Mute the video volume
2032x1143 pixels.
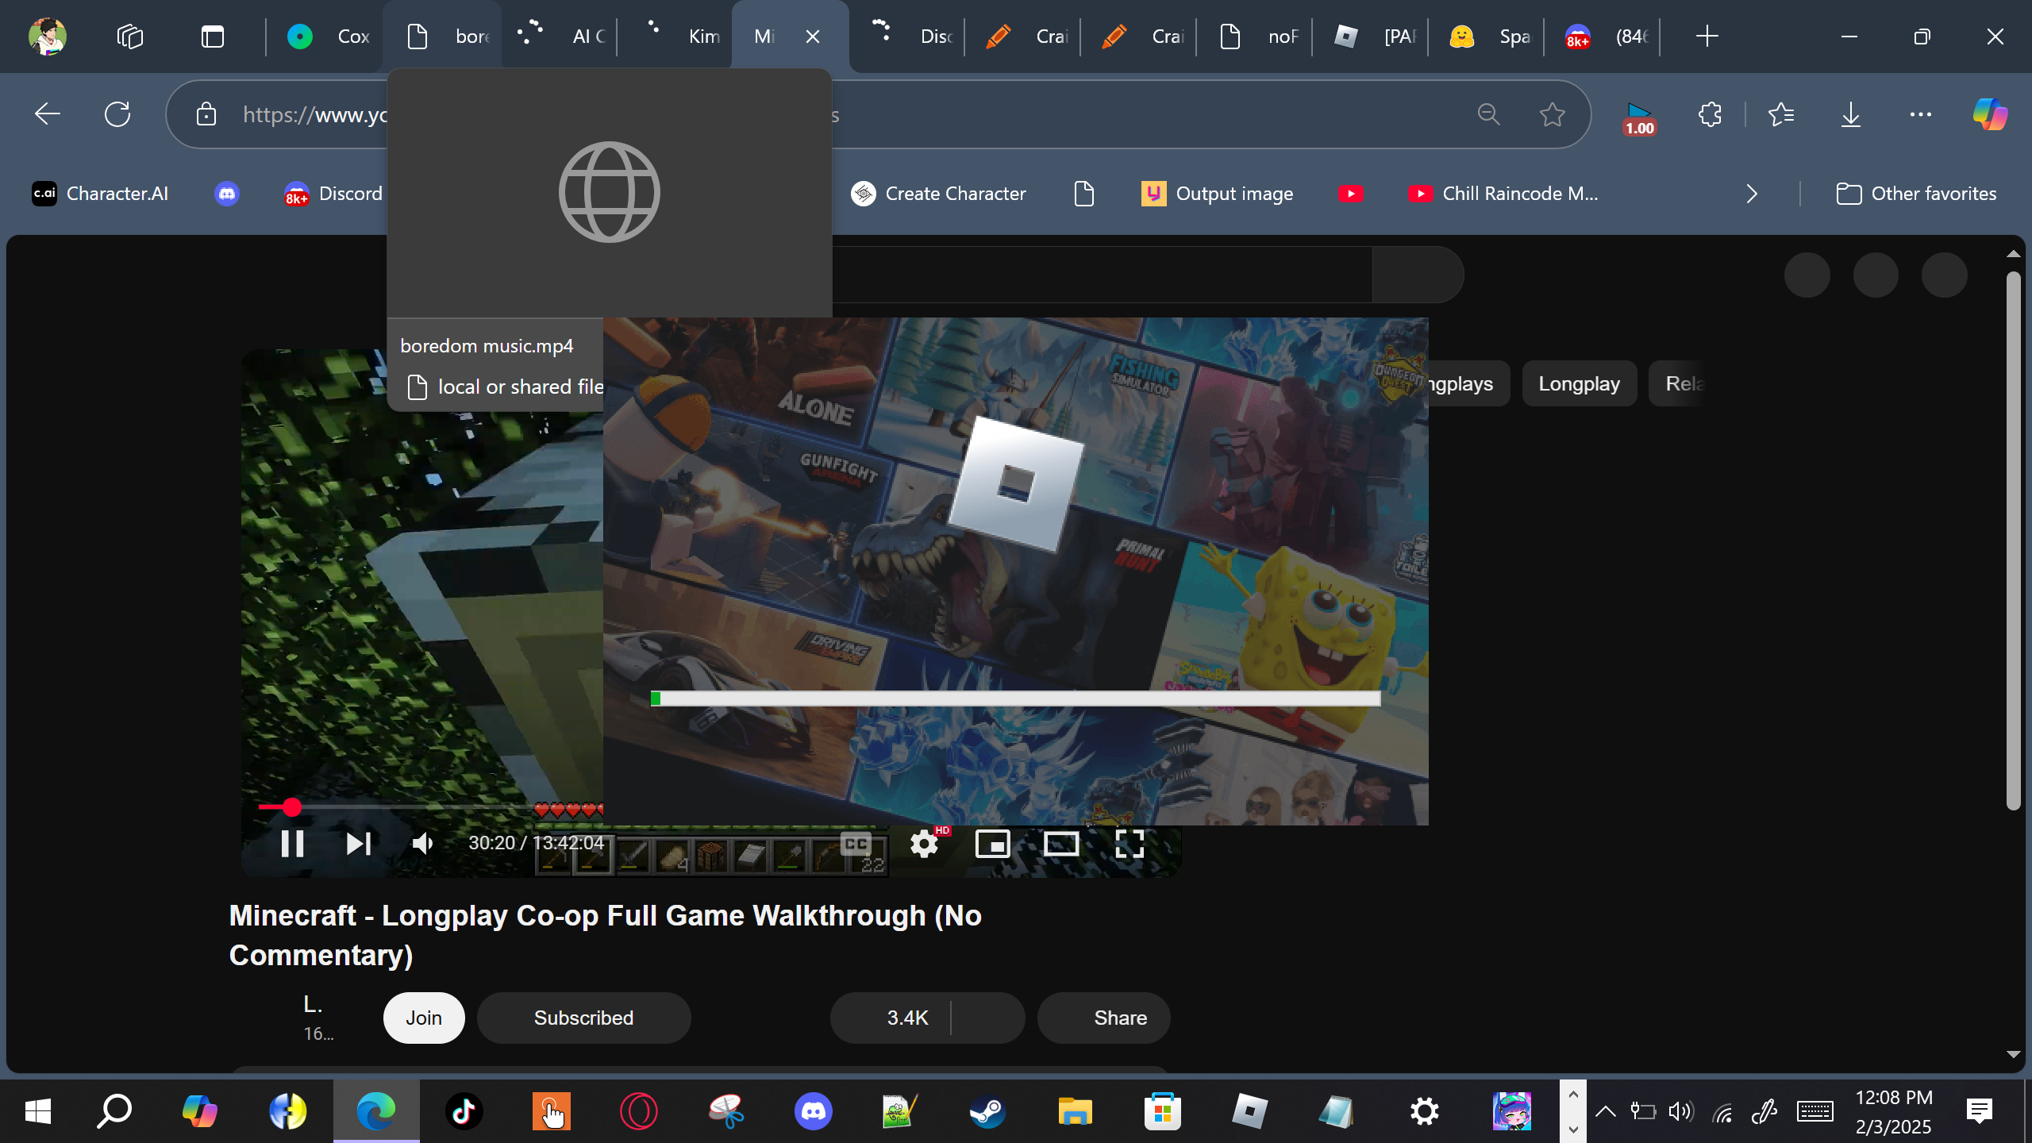(422, 843)
